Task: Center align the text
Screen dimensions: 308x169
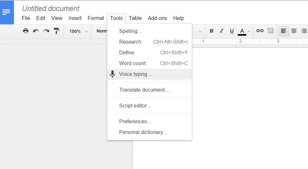Action: click(x=294, y=31)
